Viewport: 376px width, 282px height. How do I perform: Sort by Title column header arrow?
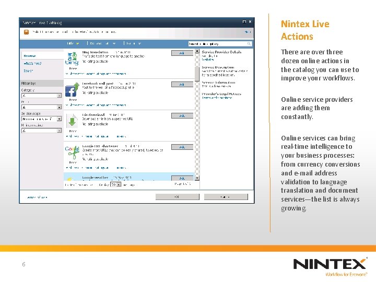pos(77,44)
